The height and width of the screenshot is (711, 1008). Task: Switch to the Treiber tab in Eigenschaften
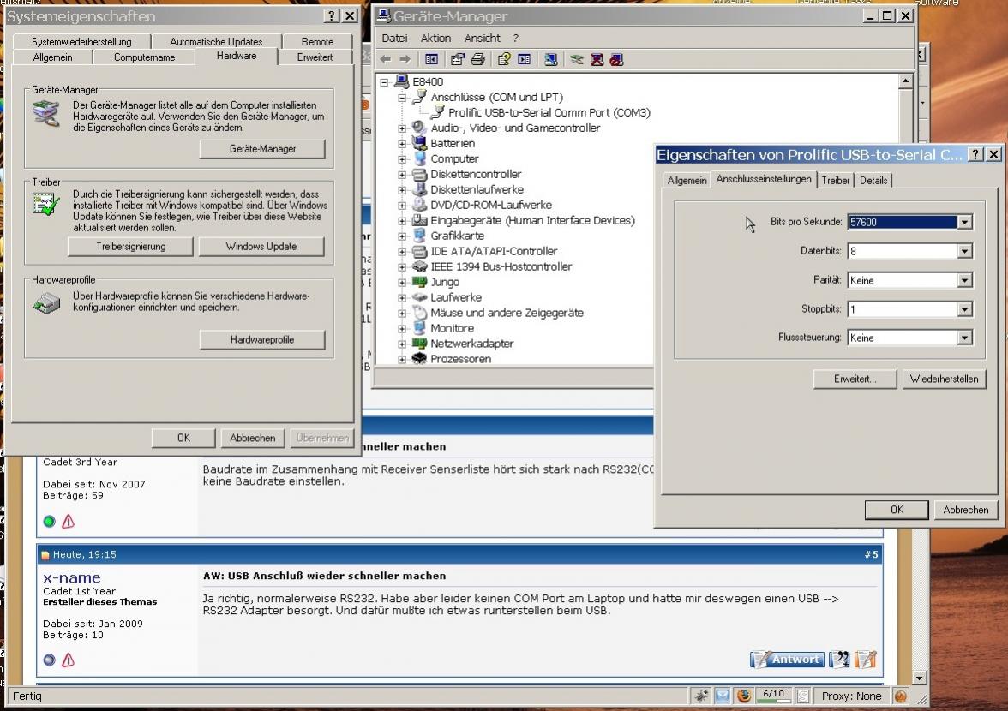click(835, 181)
